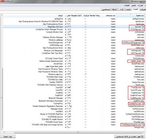Viewport: 146px width, 139px height.
Task: Select the csrss.exe process
Action: (x=141, y=35)
